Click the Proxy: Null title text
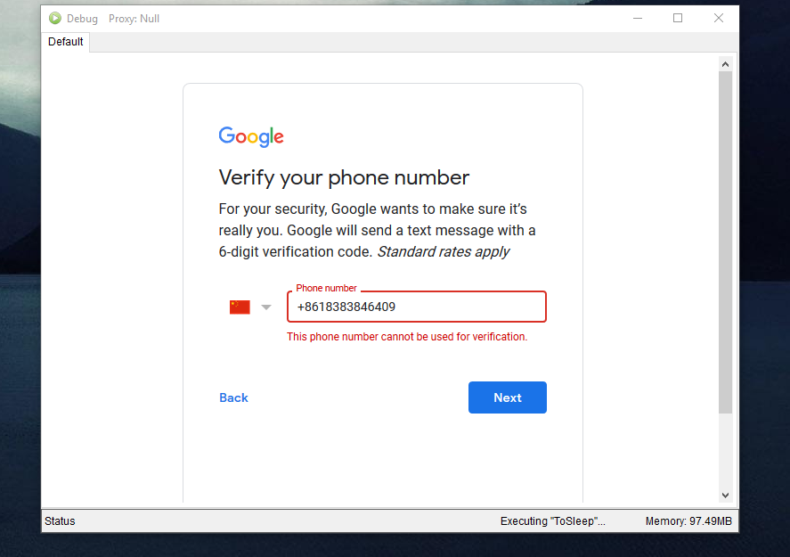This screenshot has width=790, height=557. pyautogui.click(x=134, y=19)
